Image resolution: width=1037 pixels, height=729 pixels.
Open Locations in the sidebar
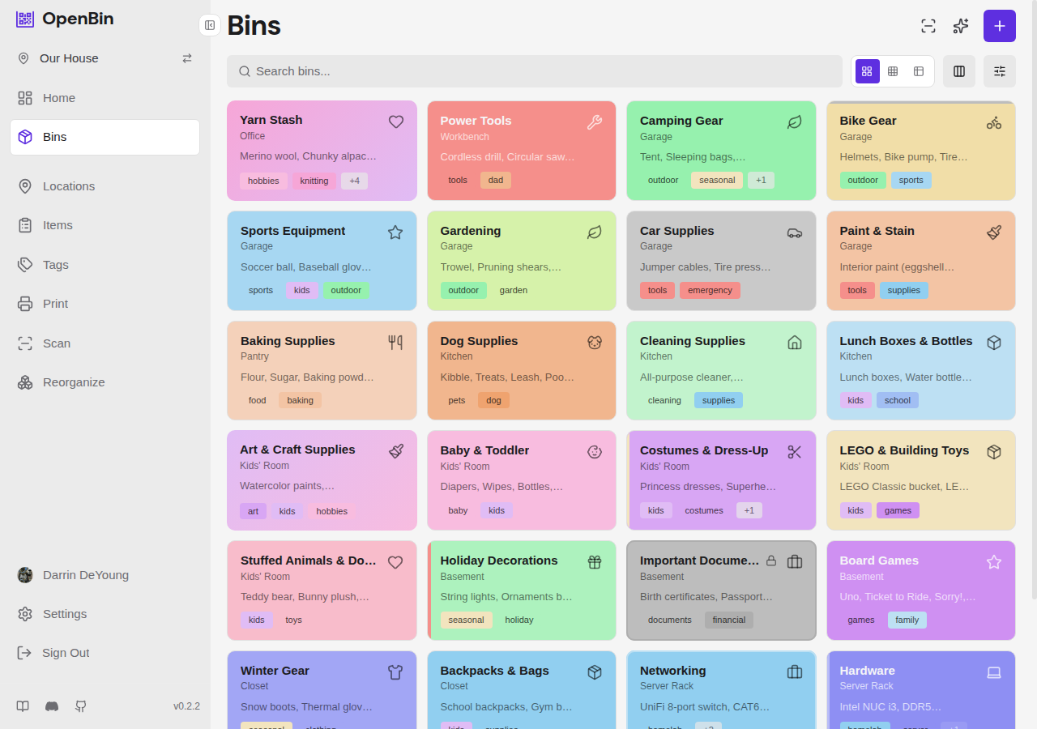(69, 186)
